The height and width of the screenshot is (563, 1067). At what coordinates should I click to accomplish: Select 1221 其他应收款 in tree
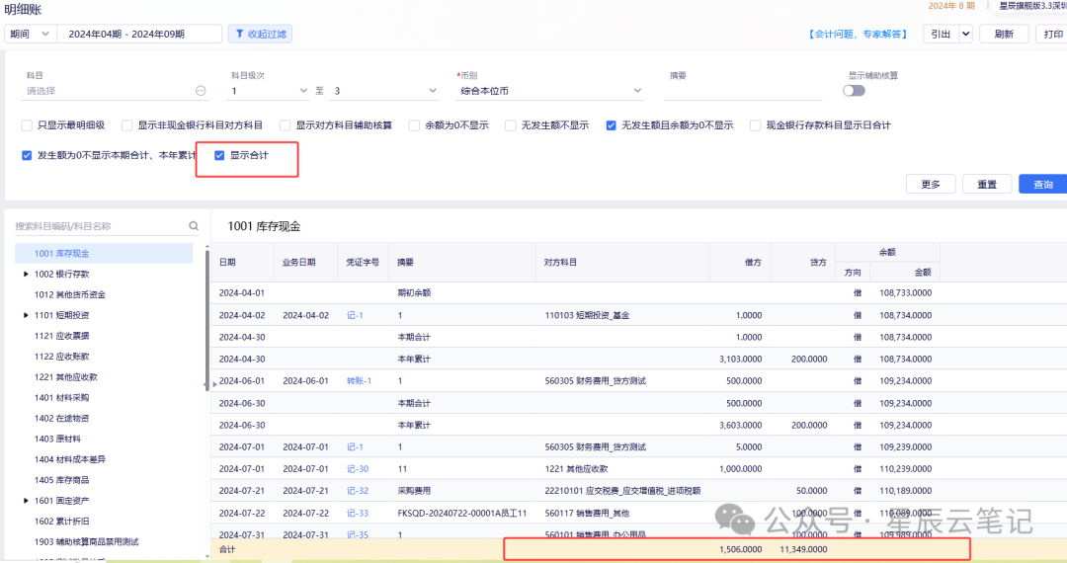point(66,376)
